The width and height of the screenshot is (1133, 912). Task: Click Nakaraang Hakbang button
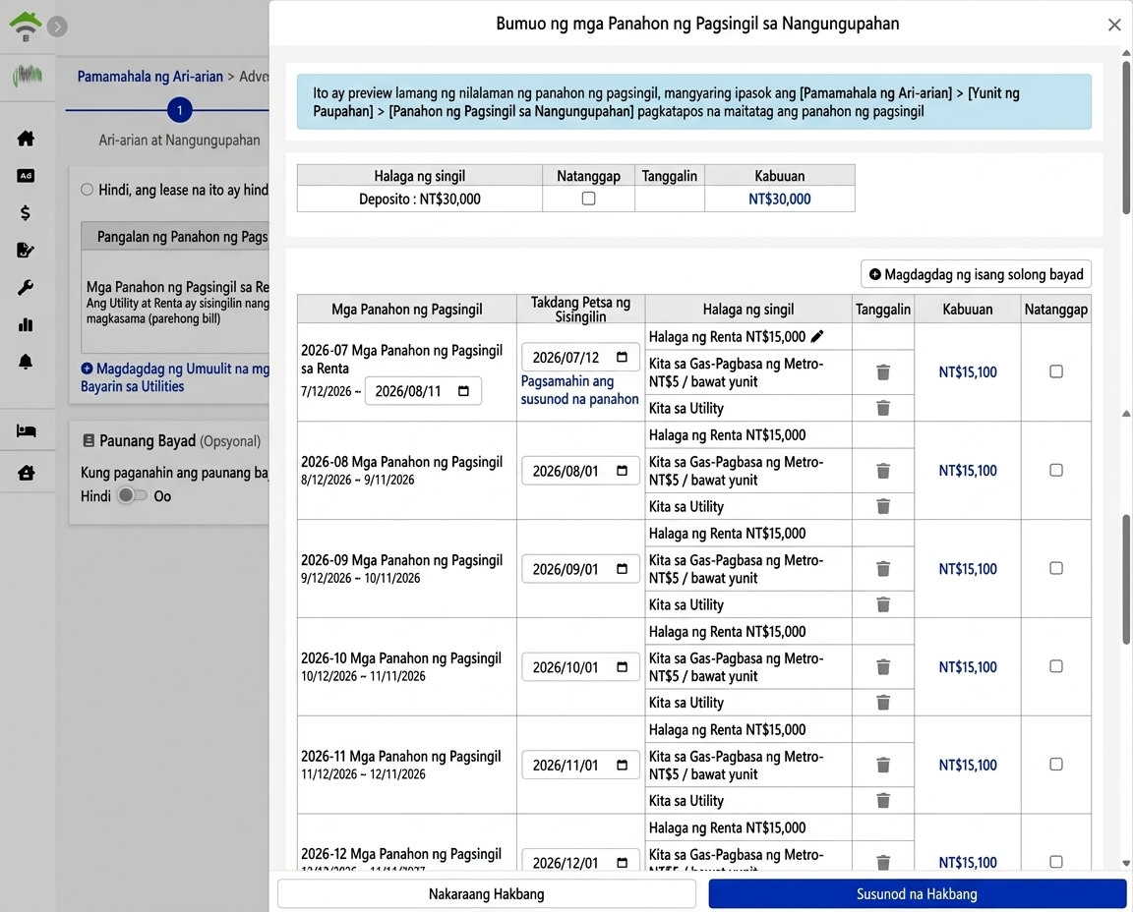pyautogui.click(x=486, y=894)
